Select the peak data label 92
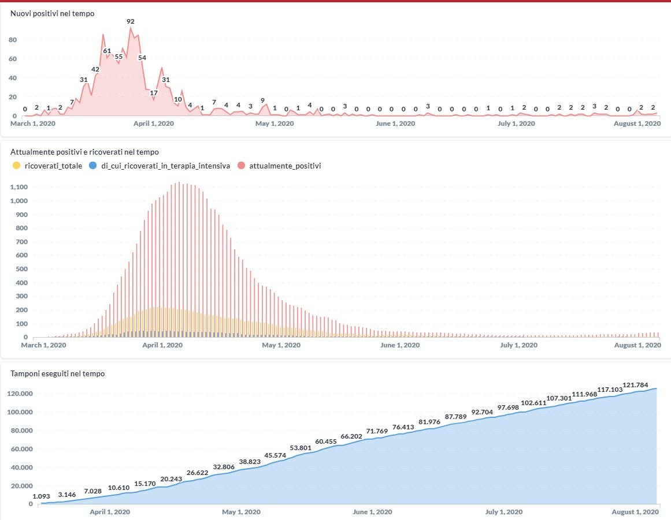This screenshot has height=520, width=671. click(131, 21)
